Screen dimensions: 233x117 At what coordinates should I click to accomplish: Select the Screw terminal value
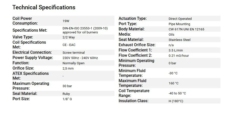click(74, 53)
